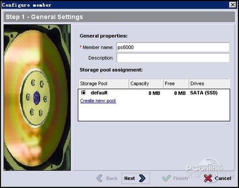Click the Member name text field
The width and height of the screenshot is (239, 188).
pos(173,47)
